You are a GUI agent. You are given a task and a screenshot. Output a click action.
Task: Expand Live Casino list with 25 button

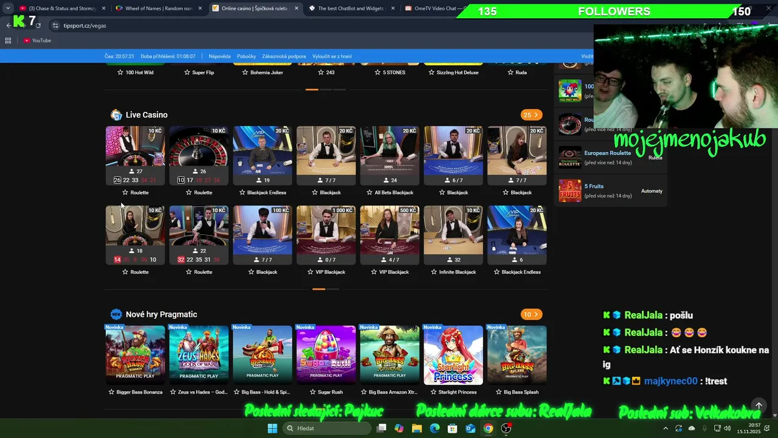(x=531, y=115)
